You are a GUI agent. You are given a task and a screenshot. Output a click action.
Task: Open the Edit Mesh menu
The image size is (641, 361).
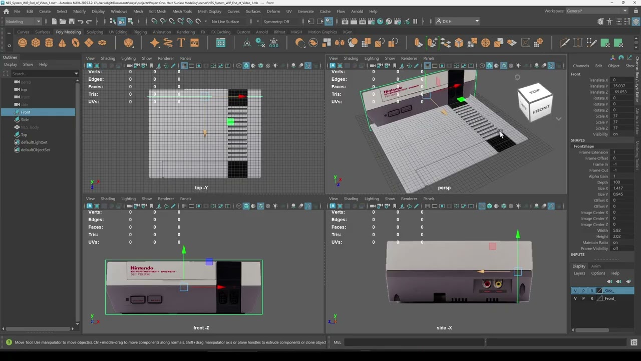point(157,11)
